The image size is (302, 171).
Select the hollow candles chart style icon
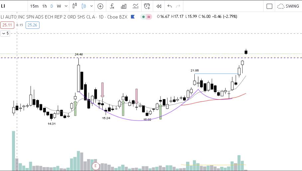[84, 6]
